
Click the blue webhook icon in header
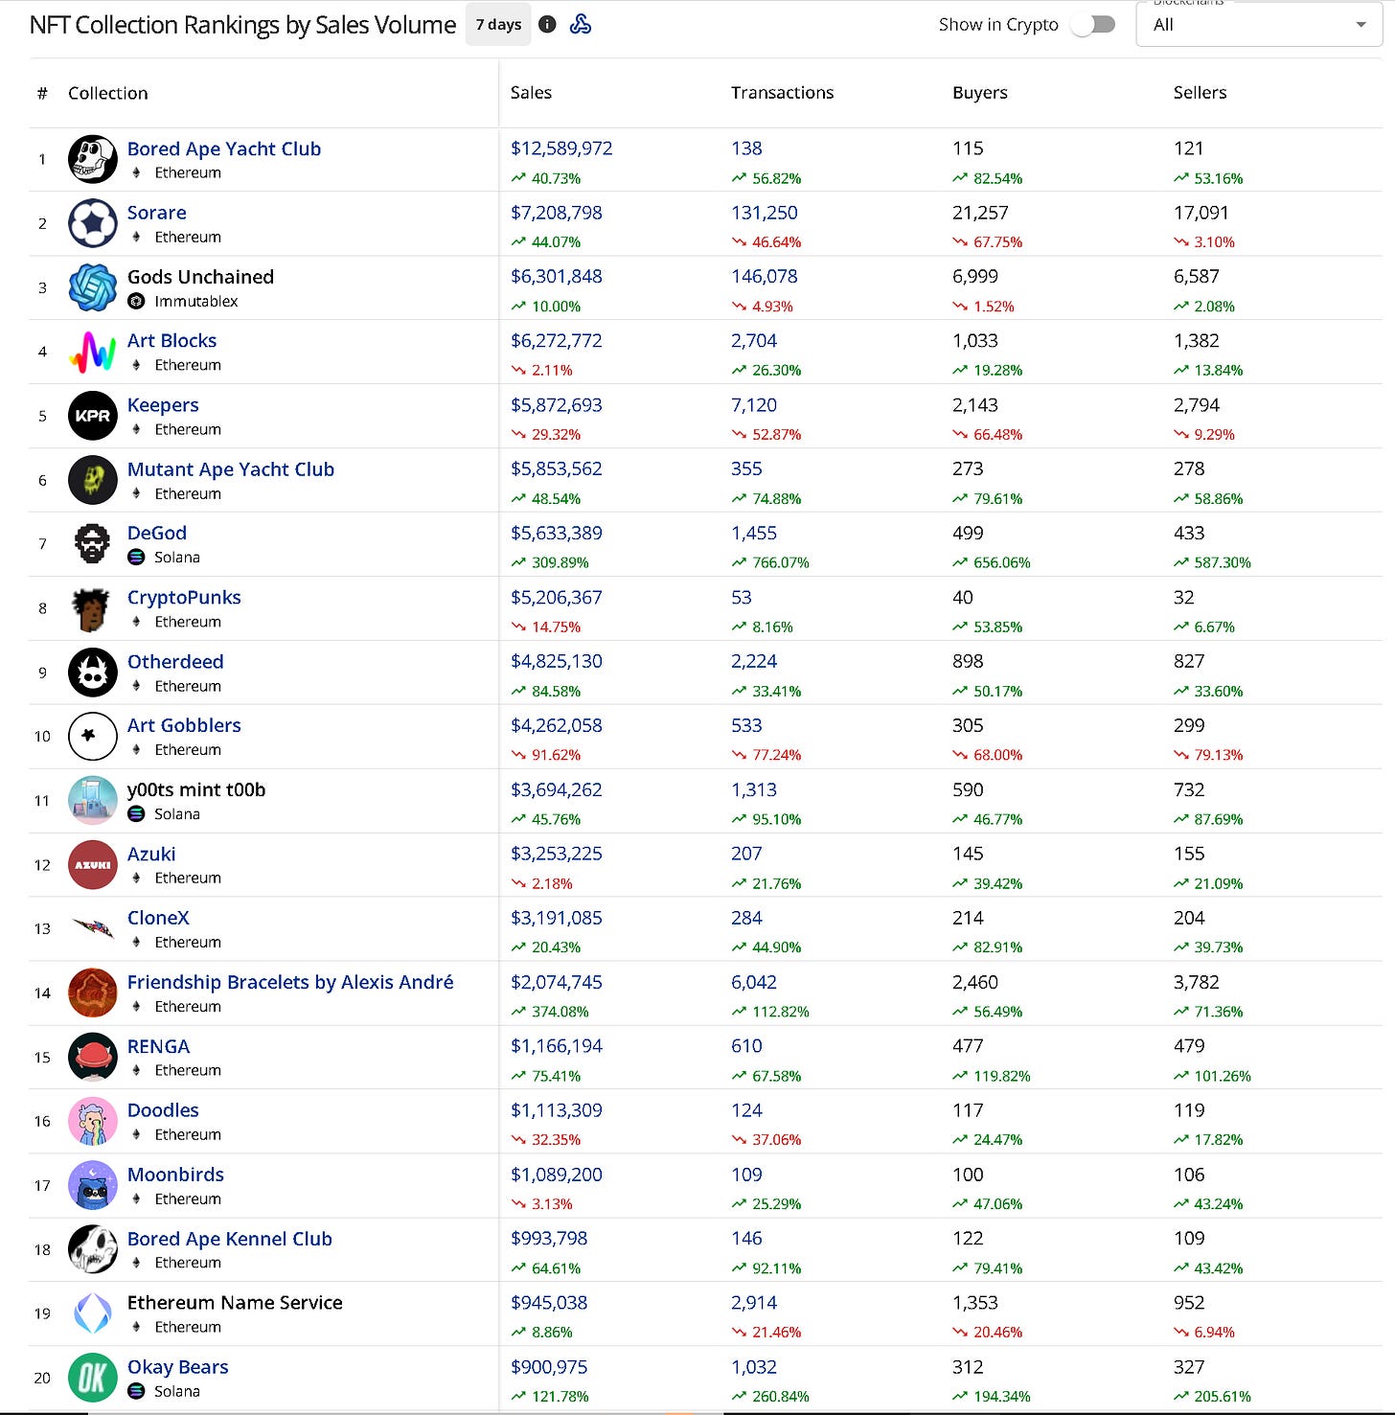[581, 24]
